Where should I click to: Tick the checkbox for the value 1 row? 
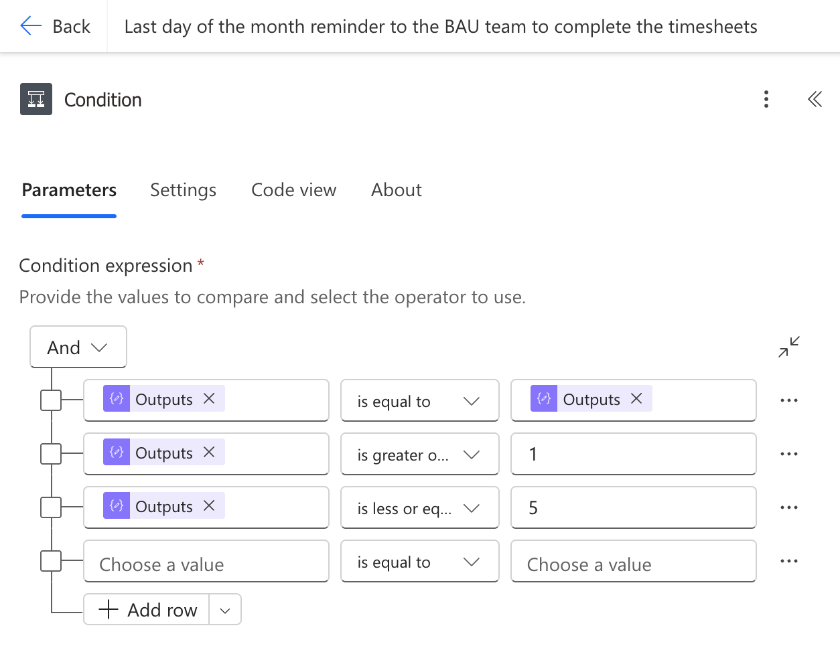pyautogui.click(x=51, y=454)
